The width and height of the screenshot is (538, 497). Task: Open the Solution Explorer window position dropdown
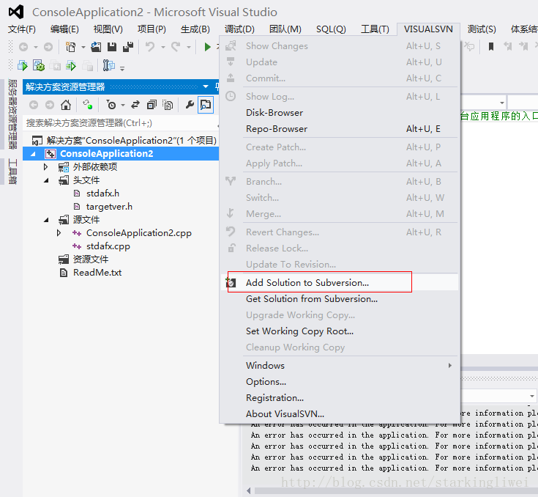pyautogui.click(x=206, y=86)
